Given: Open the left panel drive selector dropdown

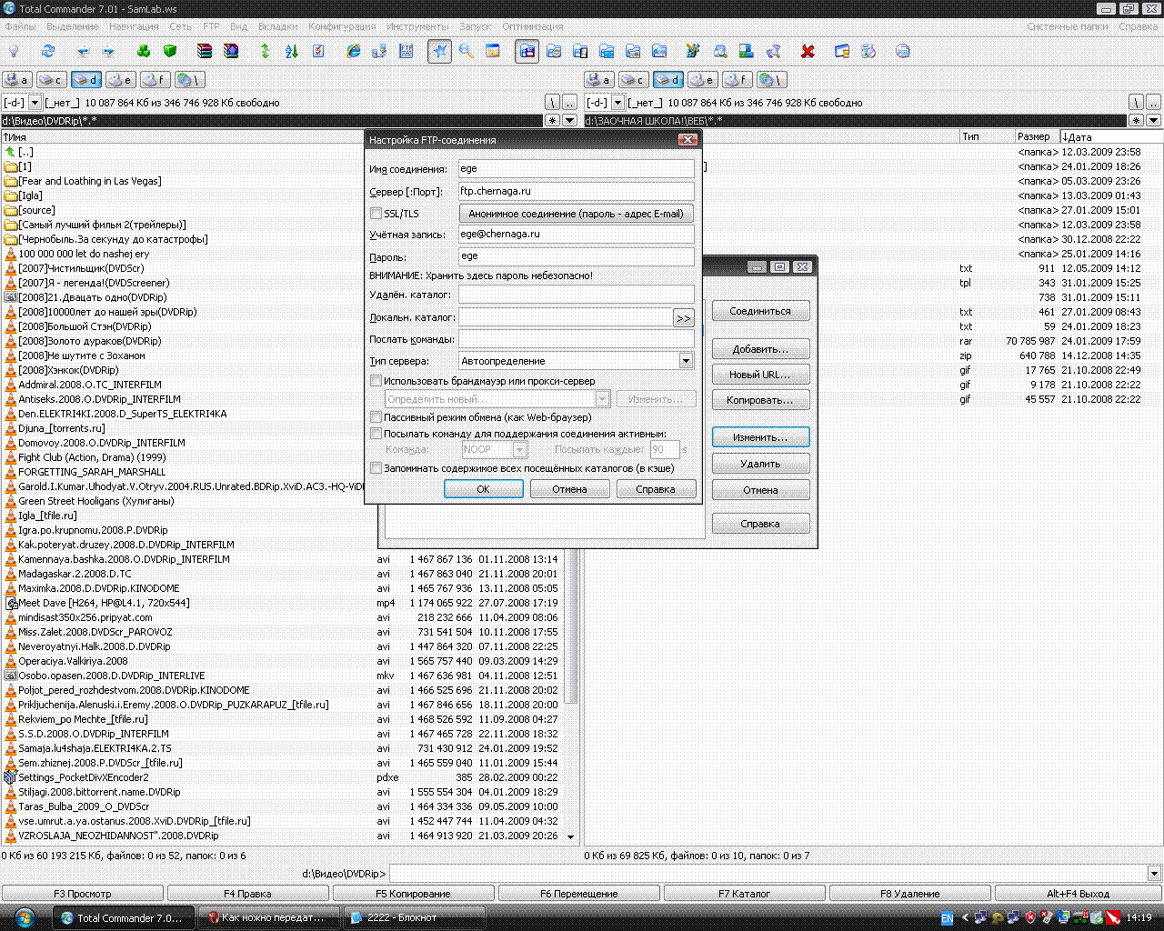Looking at the screenshot, I should point(35,103).
